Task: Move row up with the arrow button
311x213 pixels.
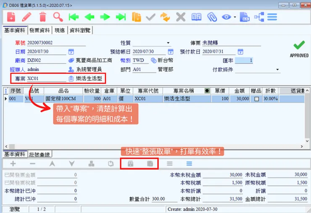Action: tap(52, 164)
